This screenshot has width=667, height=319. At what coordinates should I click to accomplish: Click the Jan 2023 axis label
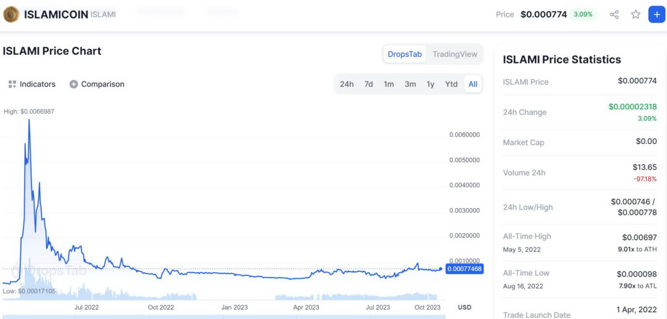[x=234, y=307]
